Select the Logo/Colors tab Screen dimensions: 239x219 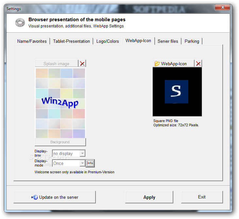click(108, 41)
